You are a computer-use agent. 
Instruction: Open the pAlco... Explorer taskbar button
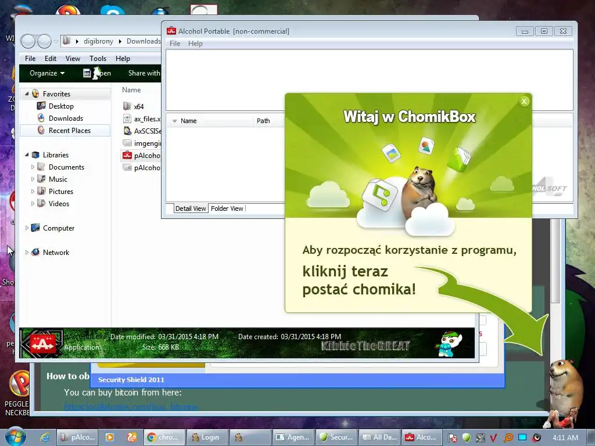(77, 437)
